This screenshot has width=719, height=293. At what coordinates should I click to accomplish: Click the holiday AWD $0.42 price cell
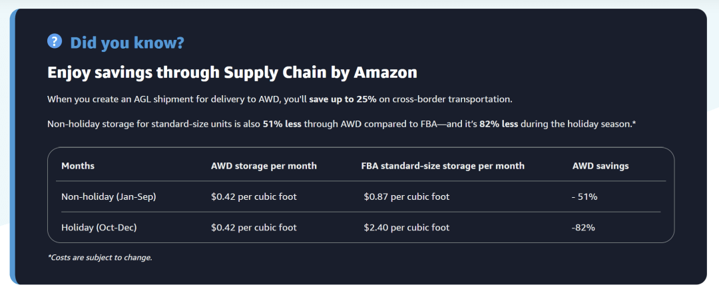[x=254, y=228]
